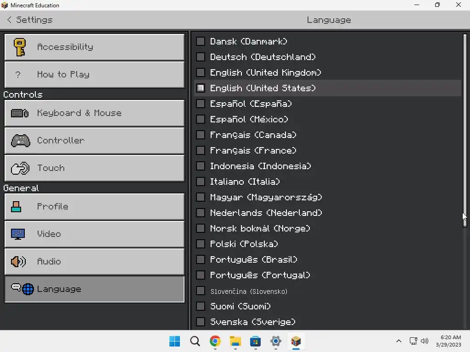Go back using the Settings arrow

pyautogui.click(x=9, y=20)
